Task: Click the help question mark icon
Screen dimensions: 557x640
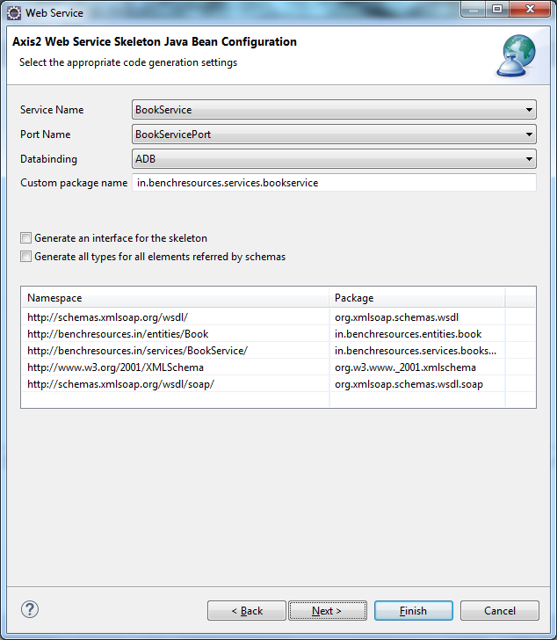Action: (x=30, y=609)
